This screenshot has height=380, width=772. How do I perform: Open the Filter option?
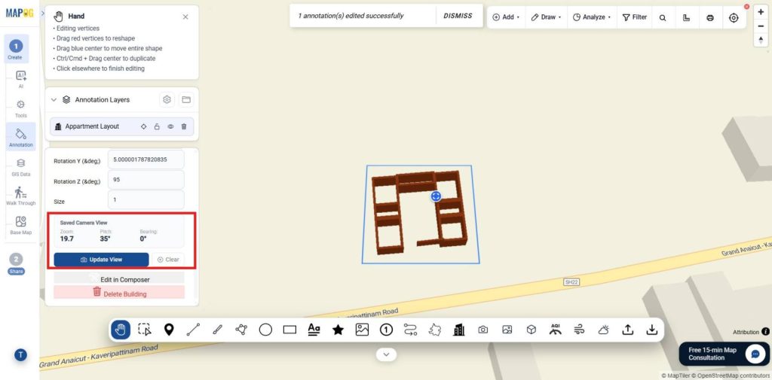tap(635, 17)
